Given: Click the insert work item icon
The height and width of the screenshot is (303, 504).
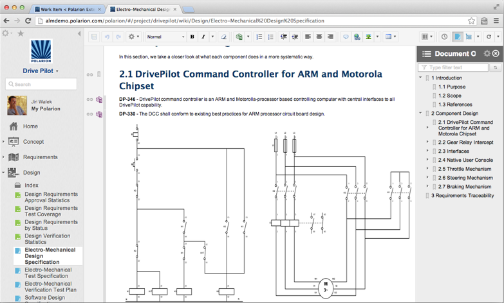Looking at the screenshot, I should pyautogui.click(x=239, y=37).
